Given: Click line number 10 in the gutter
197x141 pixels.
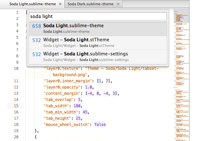Looking at the screenshot, I should (x=16, y=69).
